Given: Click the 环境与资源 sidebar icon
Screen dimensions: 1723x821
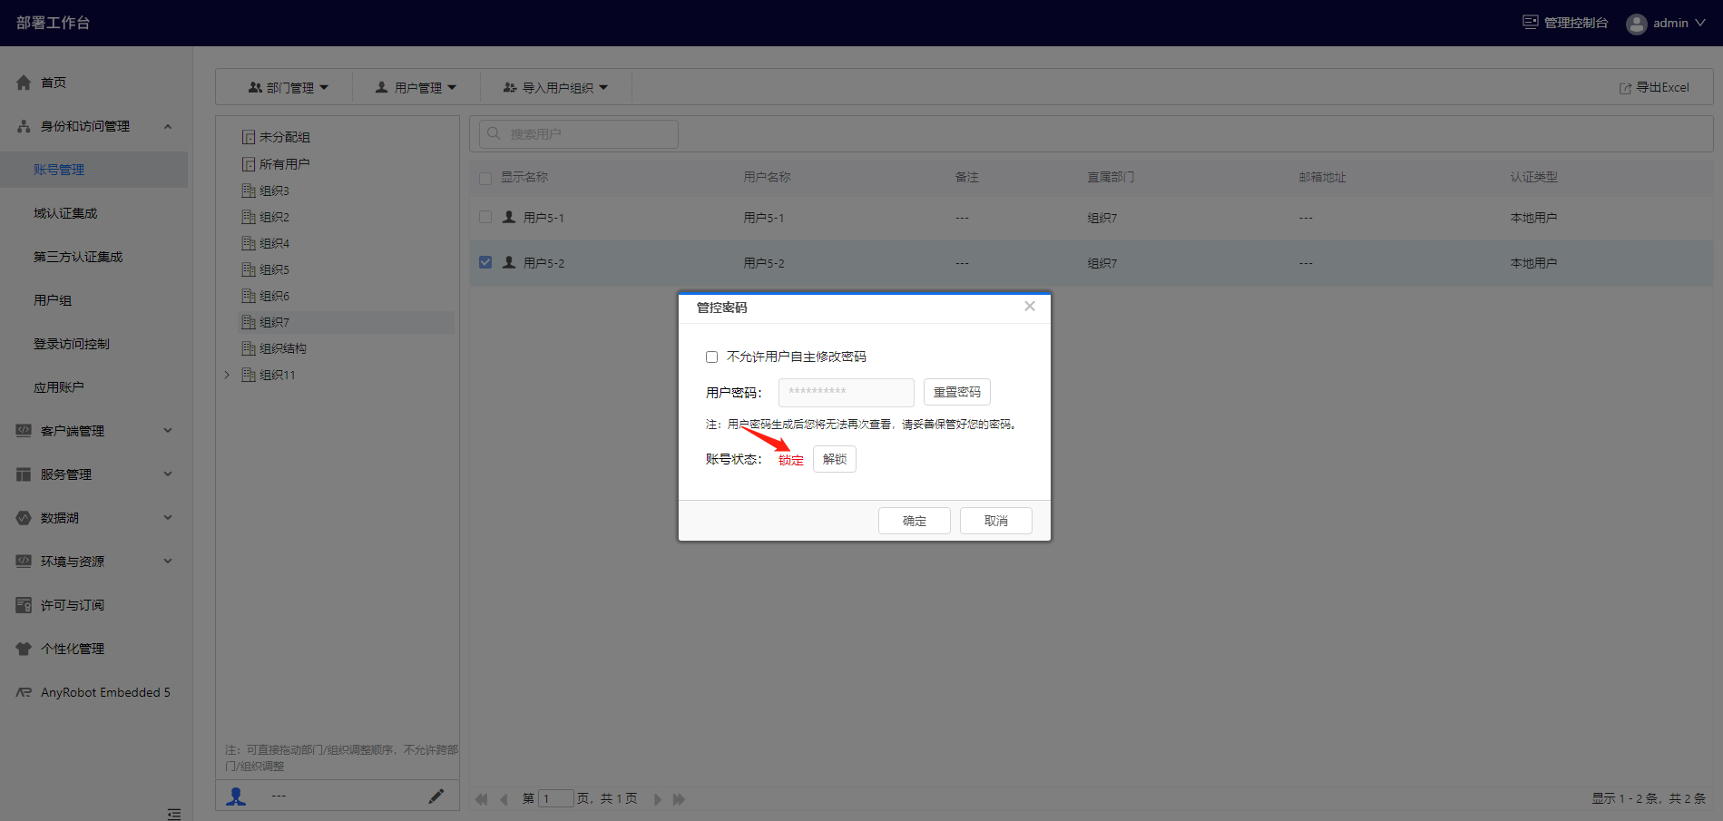Looking at the screenshot, I should (x=24, y=562).
